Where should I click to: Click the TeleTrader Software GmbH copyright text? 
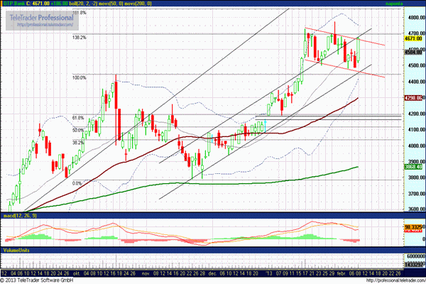[35, 280]
